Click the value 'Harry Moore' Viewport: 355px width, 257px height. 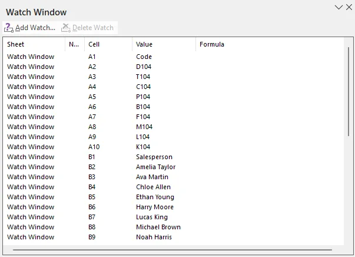pos(155,207)
